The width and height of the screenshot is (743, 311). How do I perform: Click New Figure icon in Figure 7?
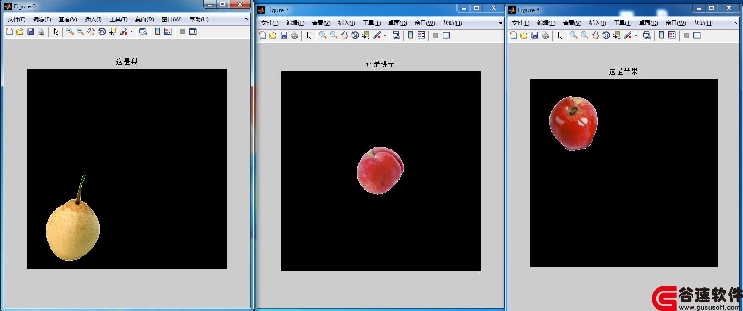pos(262,35)
